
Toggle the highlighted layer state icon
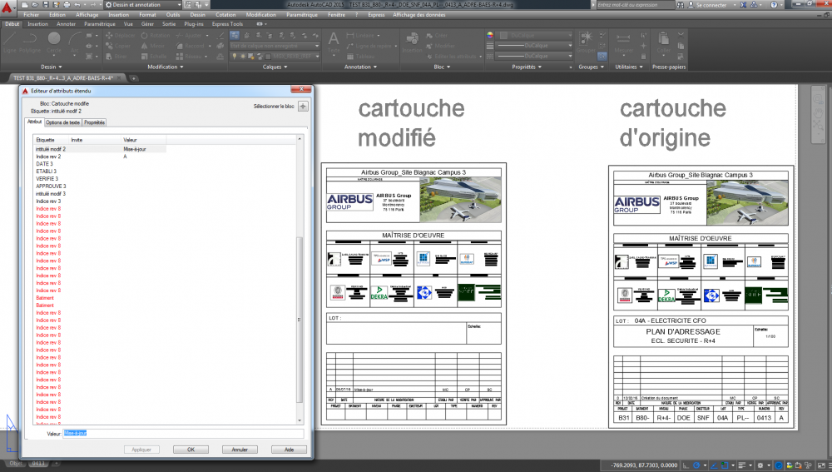pos(235,36)
